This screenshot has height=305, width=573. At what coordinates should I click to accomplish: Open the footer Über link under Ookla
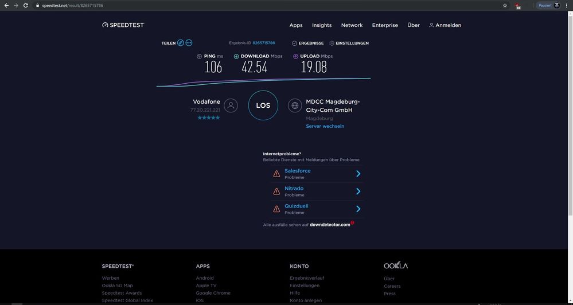389,279
